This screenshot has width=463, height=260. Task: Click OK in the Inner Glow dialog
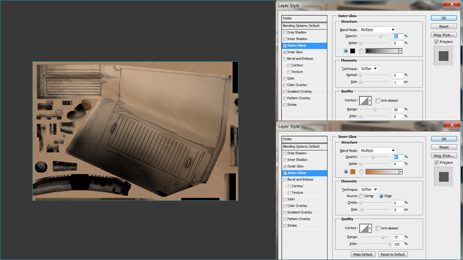click(444, 139)
